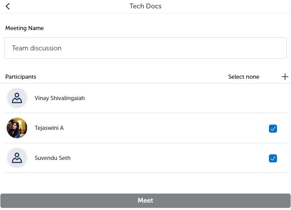The width and height of the screenshot is (291, 210).
Task: Add a participant with the plus icon
Action: pyautogui.click(x=285, y=77)
